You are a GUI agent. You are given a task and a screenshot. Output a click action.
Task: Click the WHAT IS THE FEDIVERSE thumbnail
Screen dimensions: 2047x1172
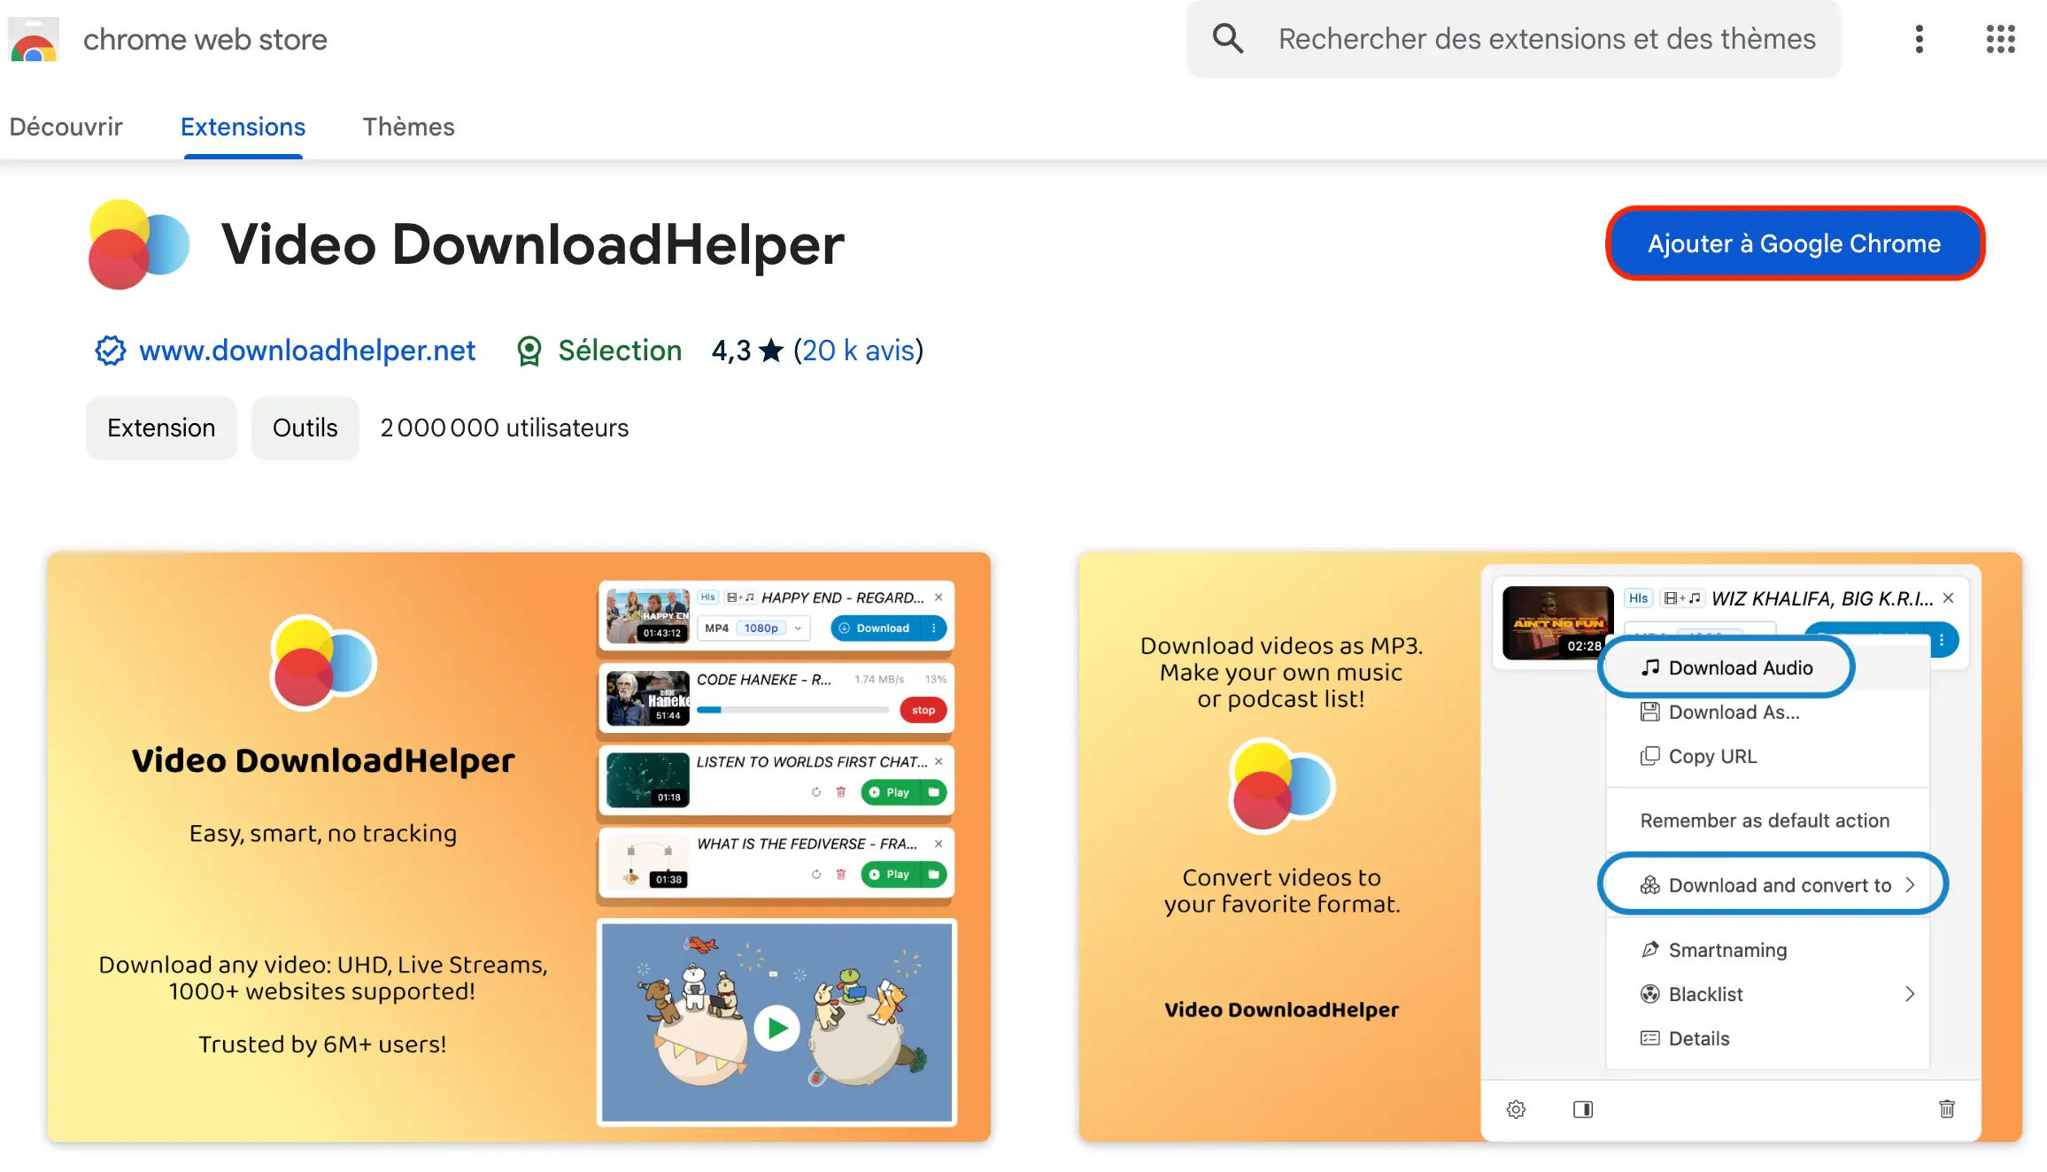click(648, 862)
